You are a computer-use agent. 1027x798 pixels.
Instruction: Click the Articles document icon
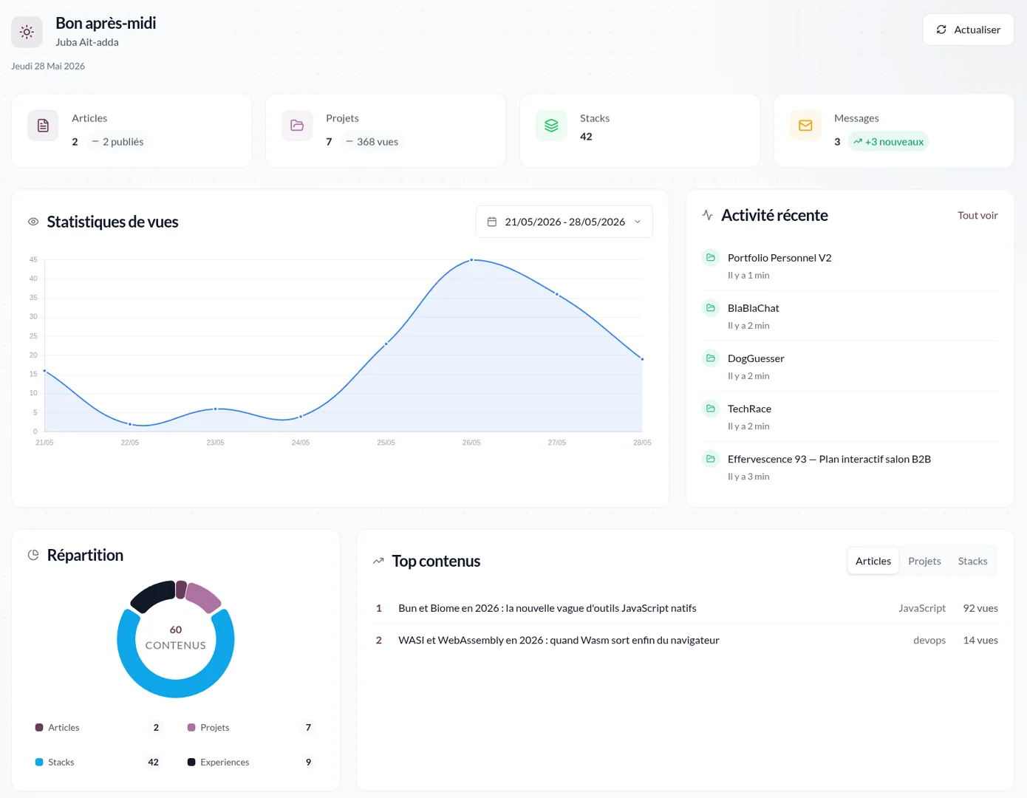tap(43, 126)
